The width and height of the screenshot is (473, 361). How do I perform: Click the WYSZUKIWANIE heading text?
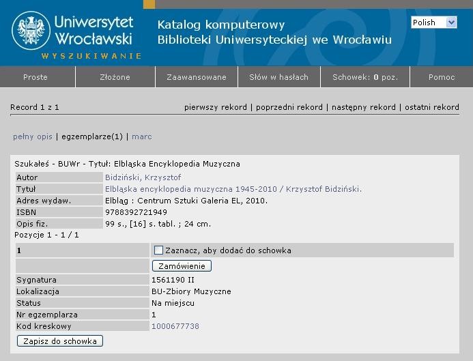[91, 56]
